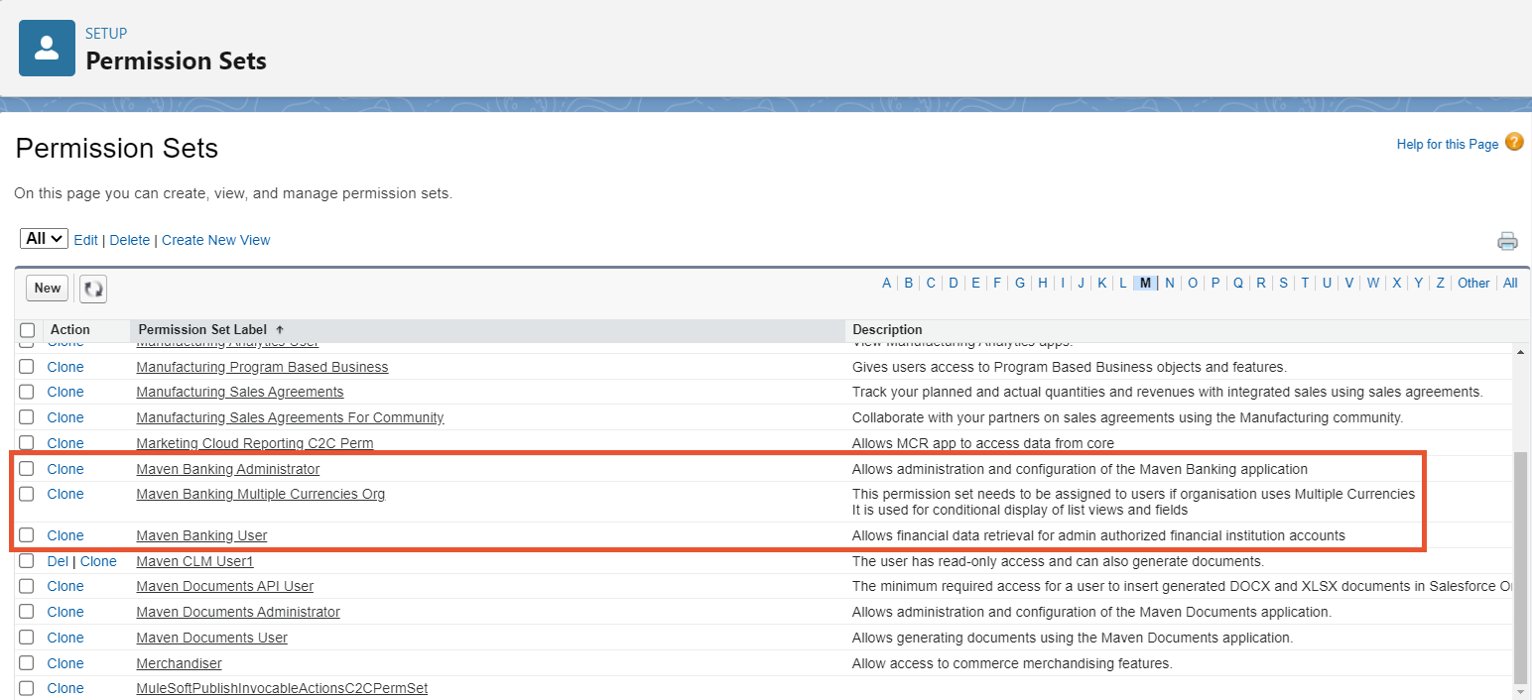Click the refresh list icon
This screenshot has width=1532, height=700.
pos(93,289)
